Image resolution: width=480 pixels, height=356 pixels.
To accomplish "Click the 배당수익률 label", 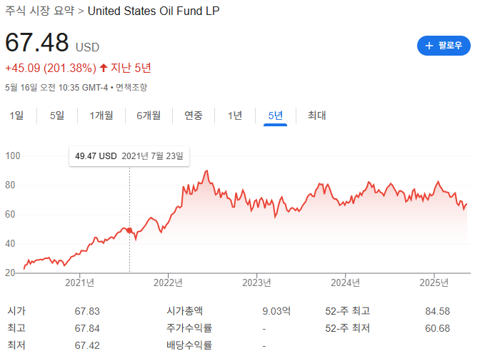I will [189, 345].
